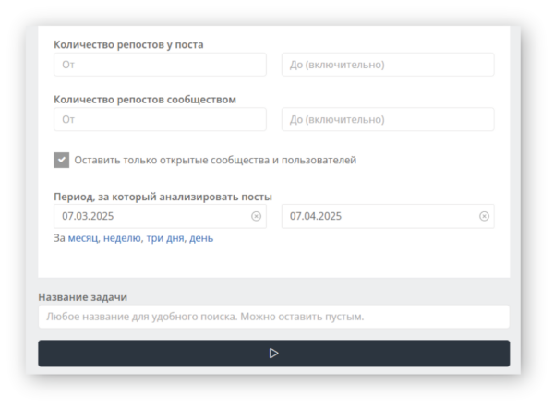Click the 'От' field for post reposts
The height and width of the screenshot is (408, 554).
160,65
